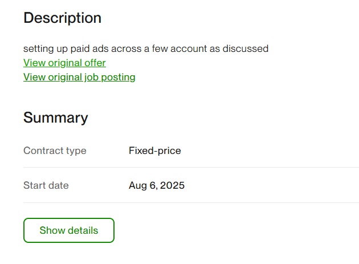Click the divider line below Start date row
Viewport: 359px width, 264px height.
pos(191,202)
